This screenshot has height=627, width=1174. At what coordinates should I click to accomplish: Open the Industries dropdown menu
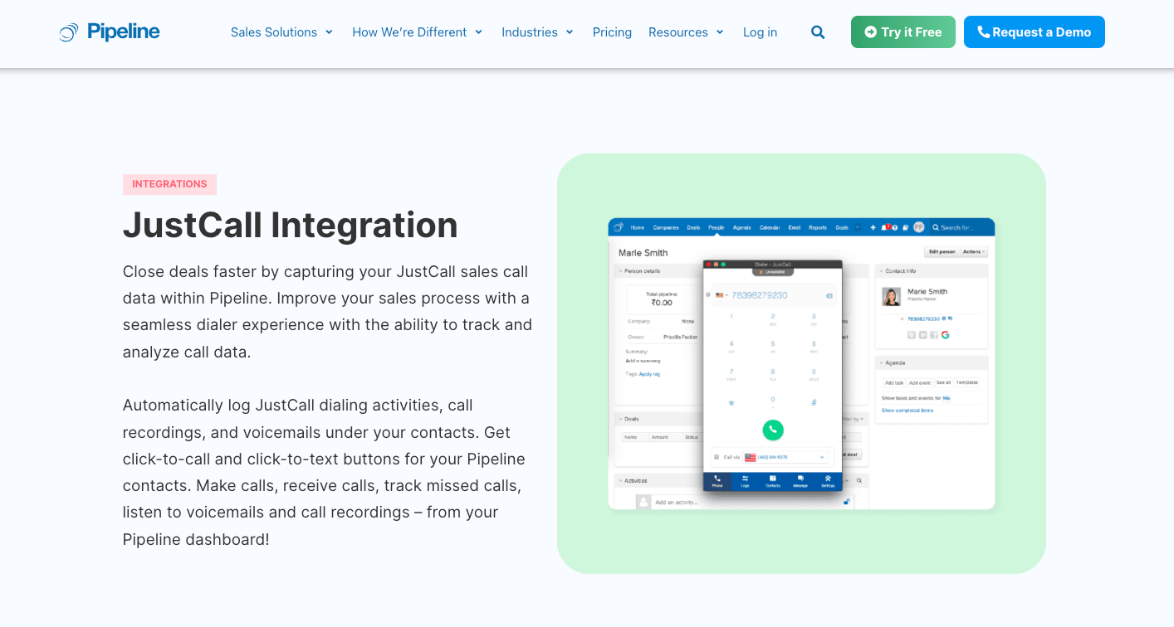(x=537, y=32)
